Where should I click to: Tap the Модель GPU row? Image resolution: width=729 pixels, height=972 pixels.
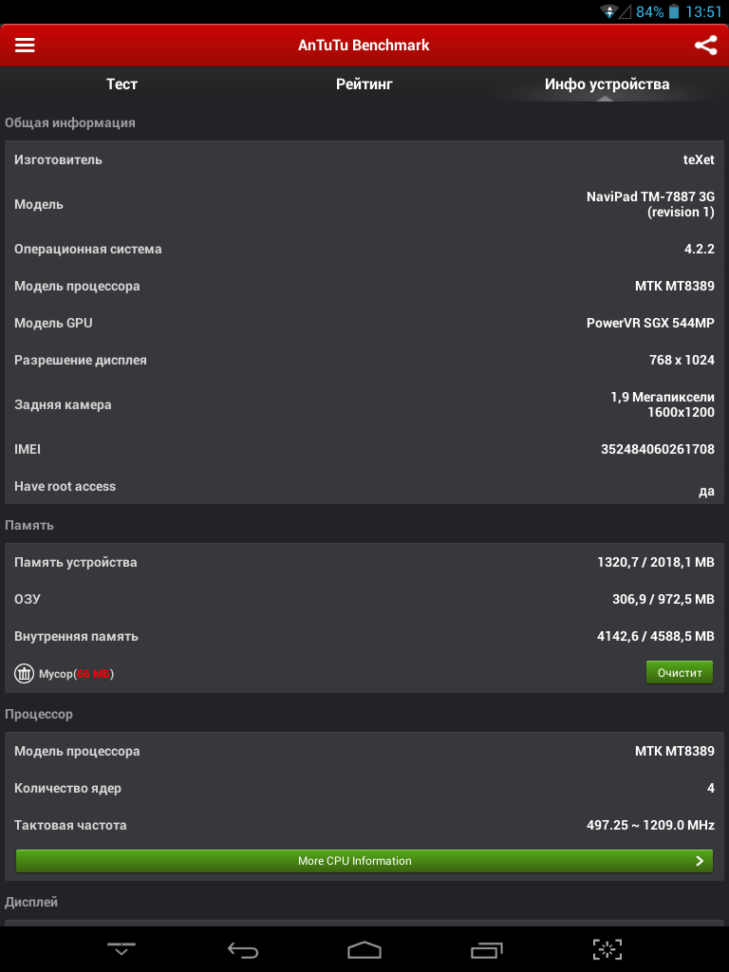tap(364, 323)
